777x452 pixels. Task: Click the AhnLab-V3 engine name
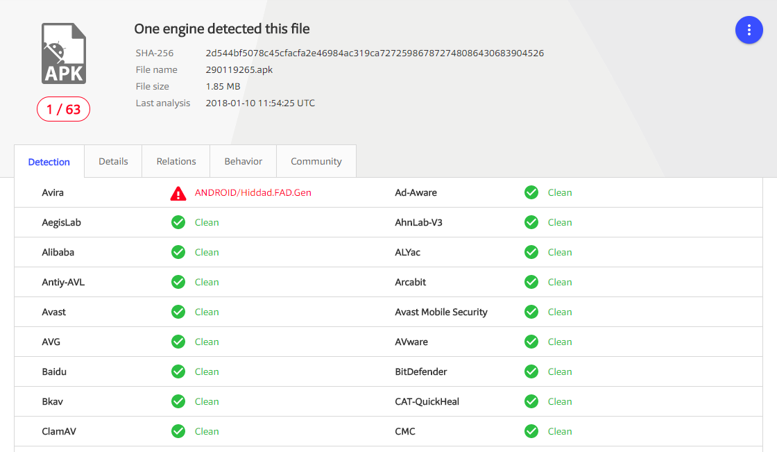419,222
